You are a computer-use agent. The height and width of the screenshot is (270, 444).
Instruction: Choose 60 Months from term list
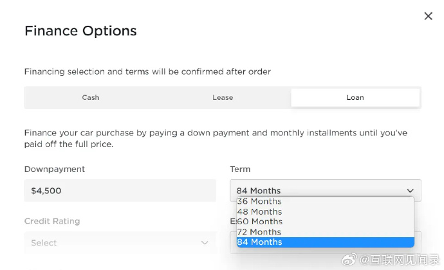(x=326, y=222)
